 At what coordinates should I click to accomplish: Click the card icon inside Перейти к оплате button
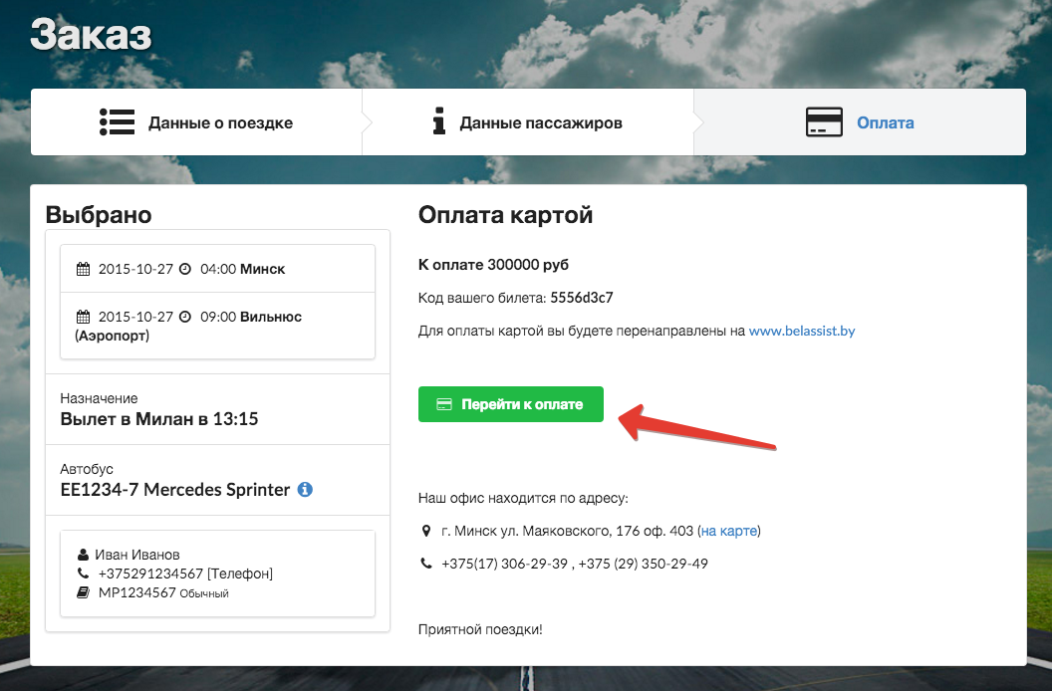tap(444, 404)
